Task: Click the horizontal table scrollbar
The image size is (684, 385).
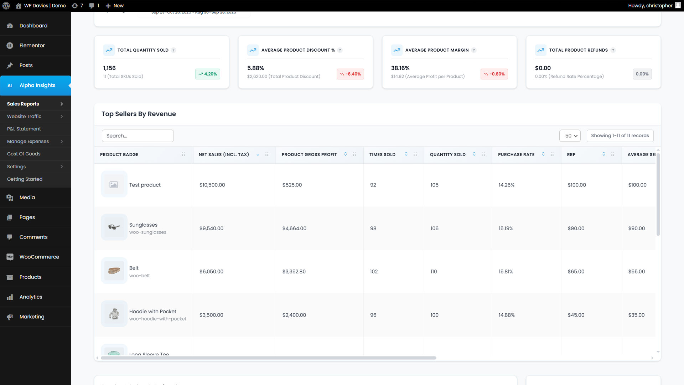Action: [268, 358]
